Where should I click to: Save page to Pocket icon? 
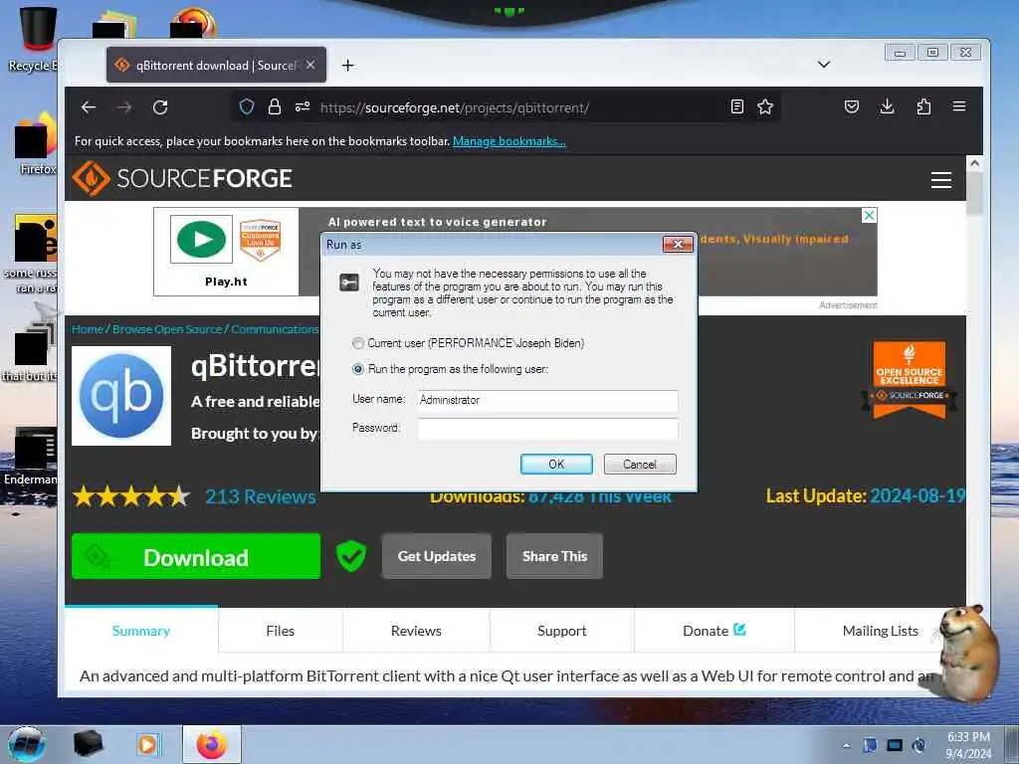pos(852,106)
